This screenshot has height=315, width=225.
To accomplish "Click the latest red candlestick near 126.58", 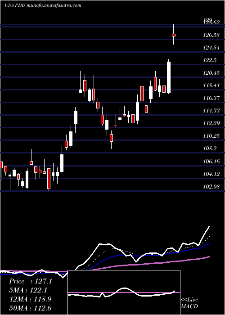I will [x=174, y=35].
